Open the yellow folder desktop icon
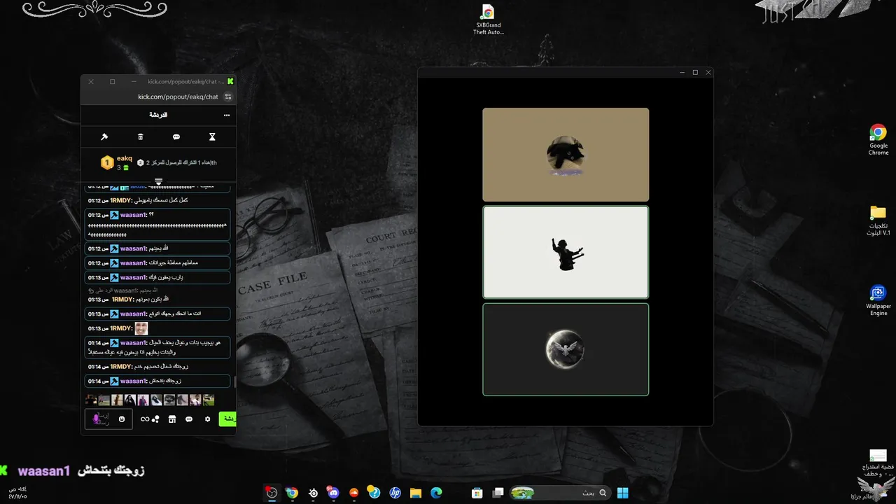 (x=878, y=220)
